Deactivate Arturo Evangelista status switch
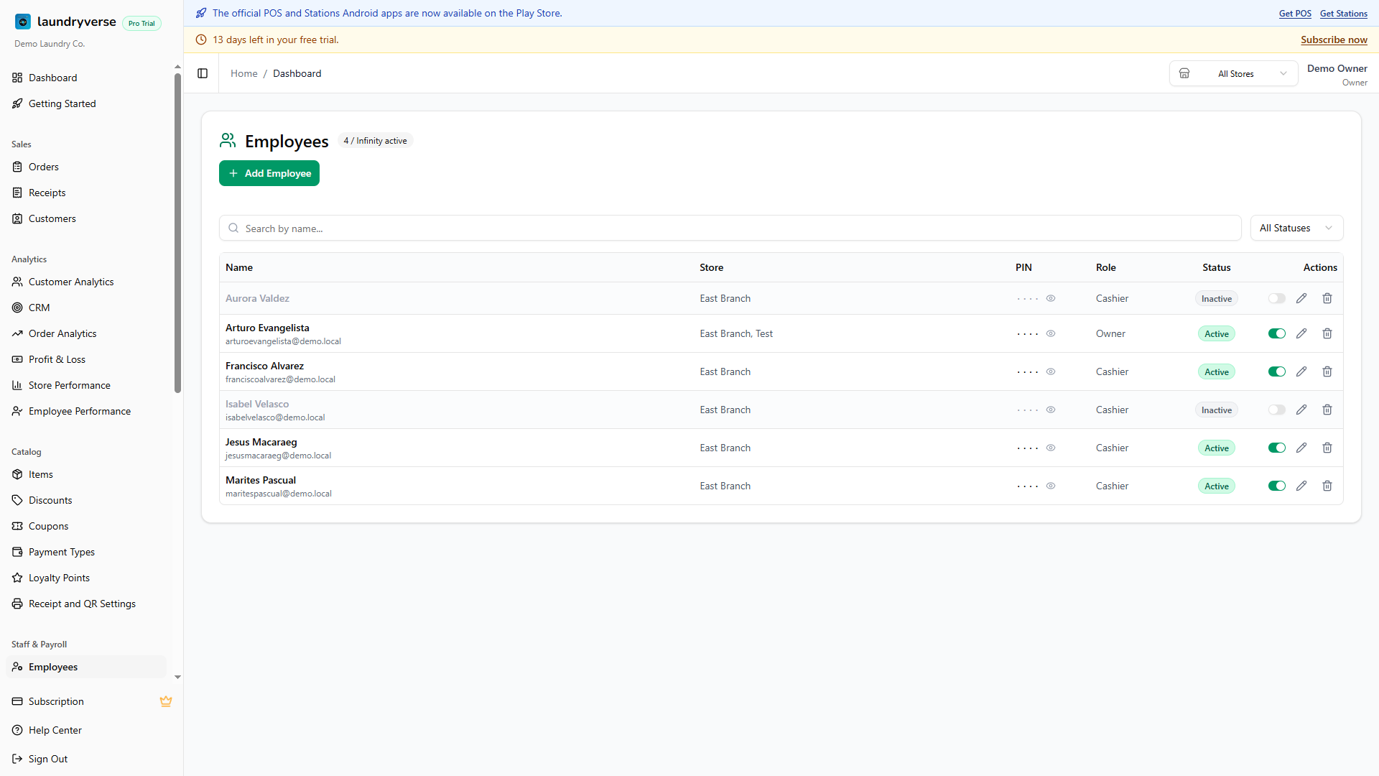Viewport: 1379px width, 776px height. pos(1276,333)
